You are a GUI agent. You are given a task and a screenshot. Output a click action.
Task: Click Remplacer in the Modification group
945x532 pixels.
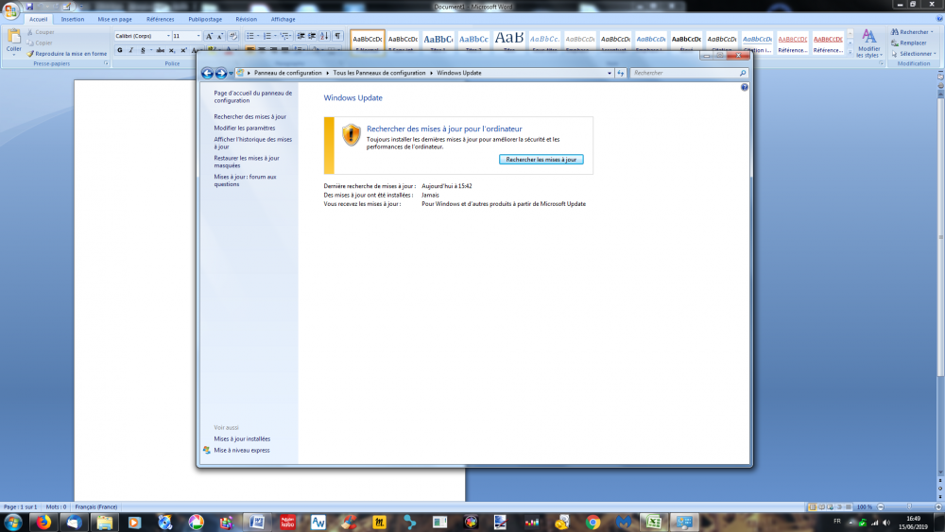coord(909,43)
